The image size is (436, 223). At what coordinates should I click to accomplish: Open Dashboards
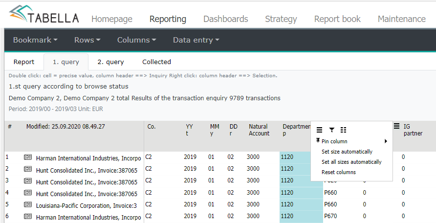226,19
